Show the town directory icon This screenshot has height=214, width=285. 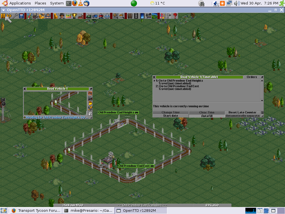pyautogui.click(x=35, y=16)
